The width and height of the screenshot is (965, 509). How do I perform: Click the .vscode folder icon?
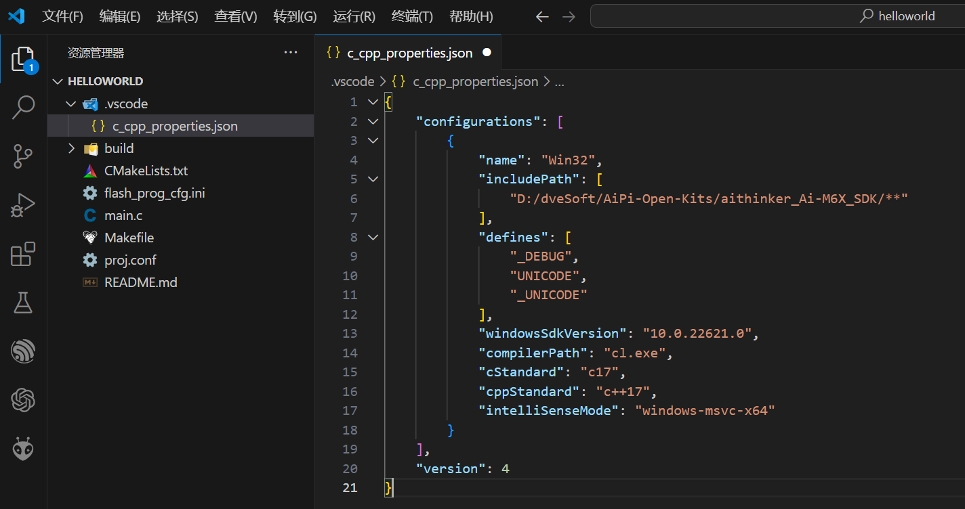click(x=90, y=104)
